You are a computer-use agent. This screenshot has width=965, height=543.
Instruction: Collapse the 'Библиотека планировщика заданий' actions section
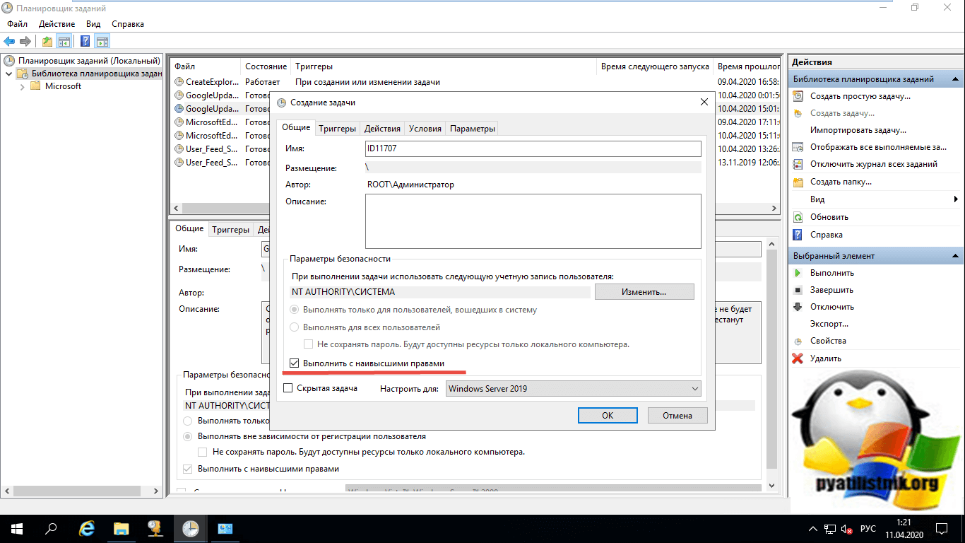pyautogui.click(x=956, y=79)
